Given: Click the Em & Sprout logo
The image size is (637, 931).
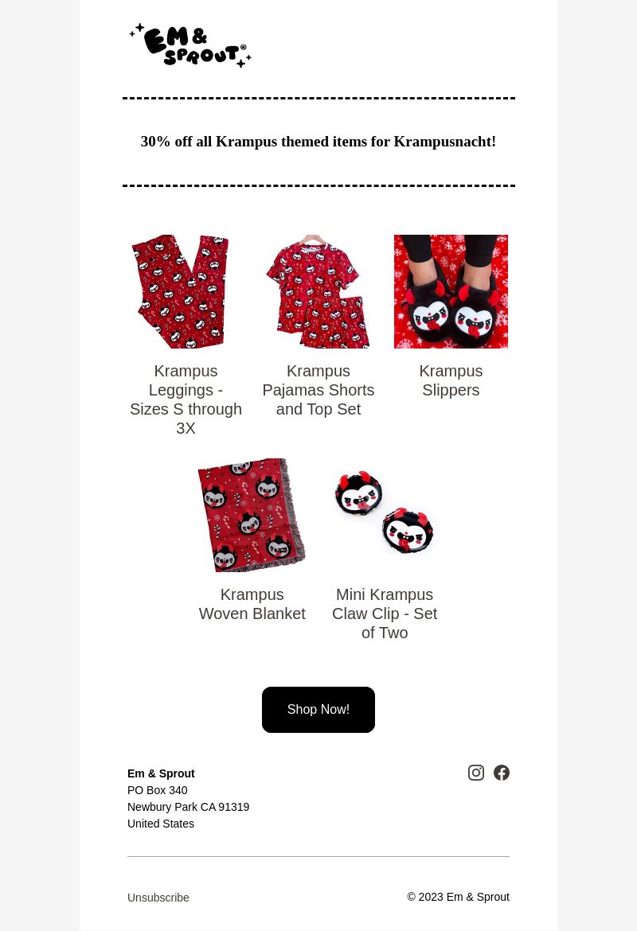Looking at the screenshot, I should (x=190, y=45).
